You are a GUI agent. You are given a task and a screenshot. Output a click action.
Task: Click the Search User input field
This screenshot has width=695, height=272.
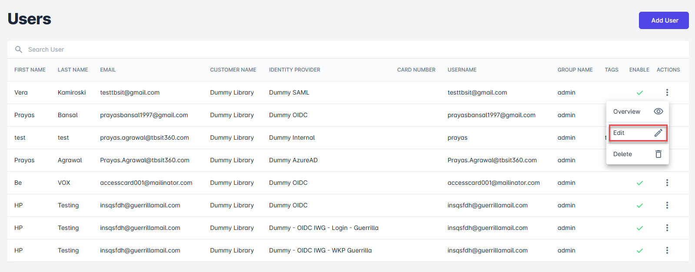pyautogui.click(x=174, y=49)
